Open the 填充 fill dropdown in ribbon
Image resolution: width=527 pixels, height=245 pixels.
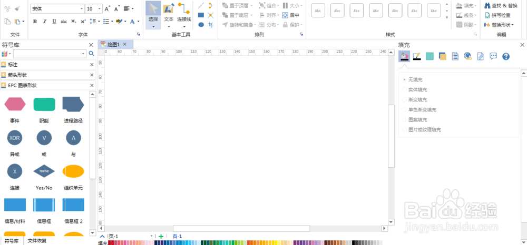[x=466, y=5]
